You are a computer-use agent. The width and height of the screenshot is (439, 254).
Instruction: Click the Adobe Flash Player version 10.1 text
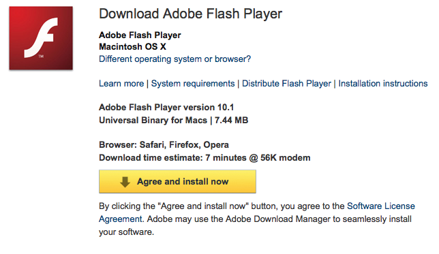(x=166, y=107)
